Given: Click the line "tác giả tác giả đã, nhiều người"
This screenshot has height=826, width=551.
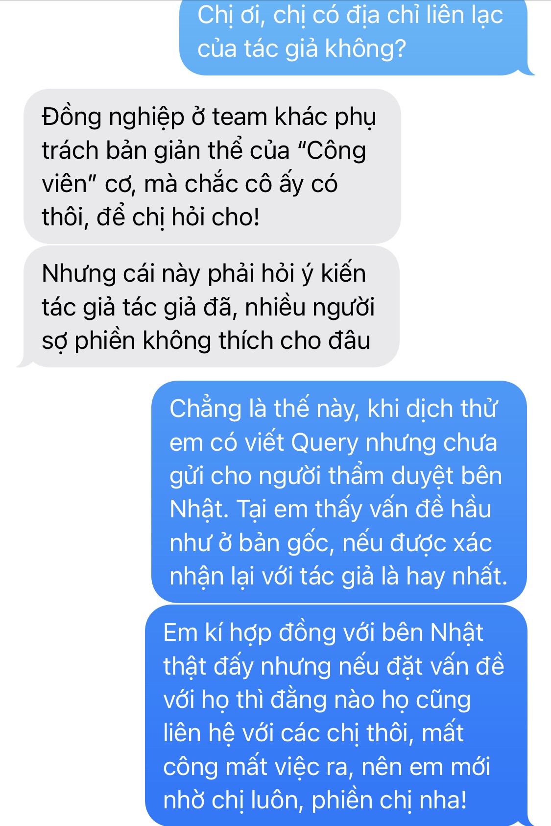Looking at the screenshot, I should (x=208, y=307).
